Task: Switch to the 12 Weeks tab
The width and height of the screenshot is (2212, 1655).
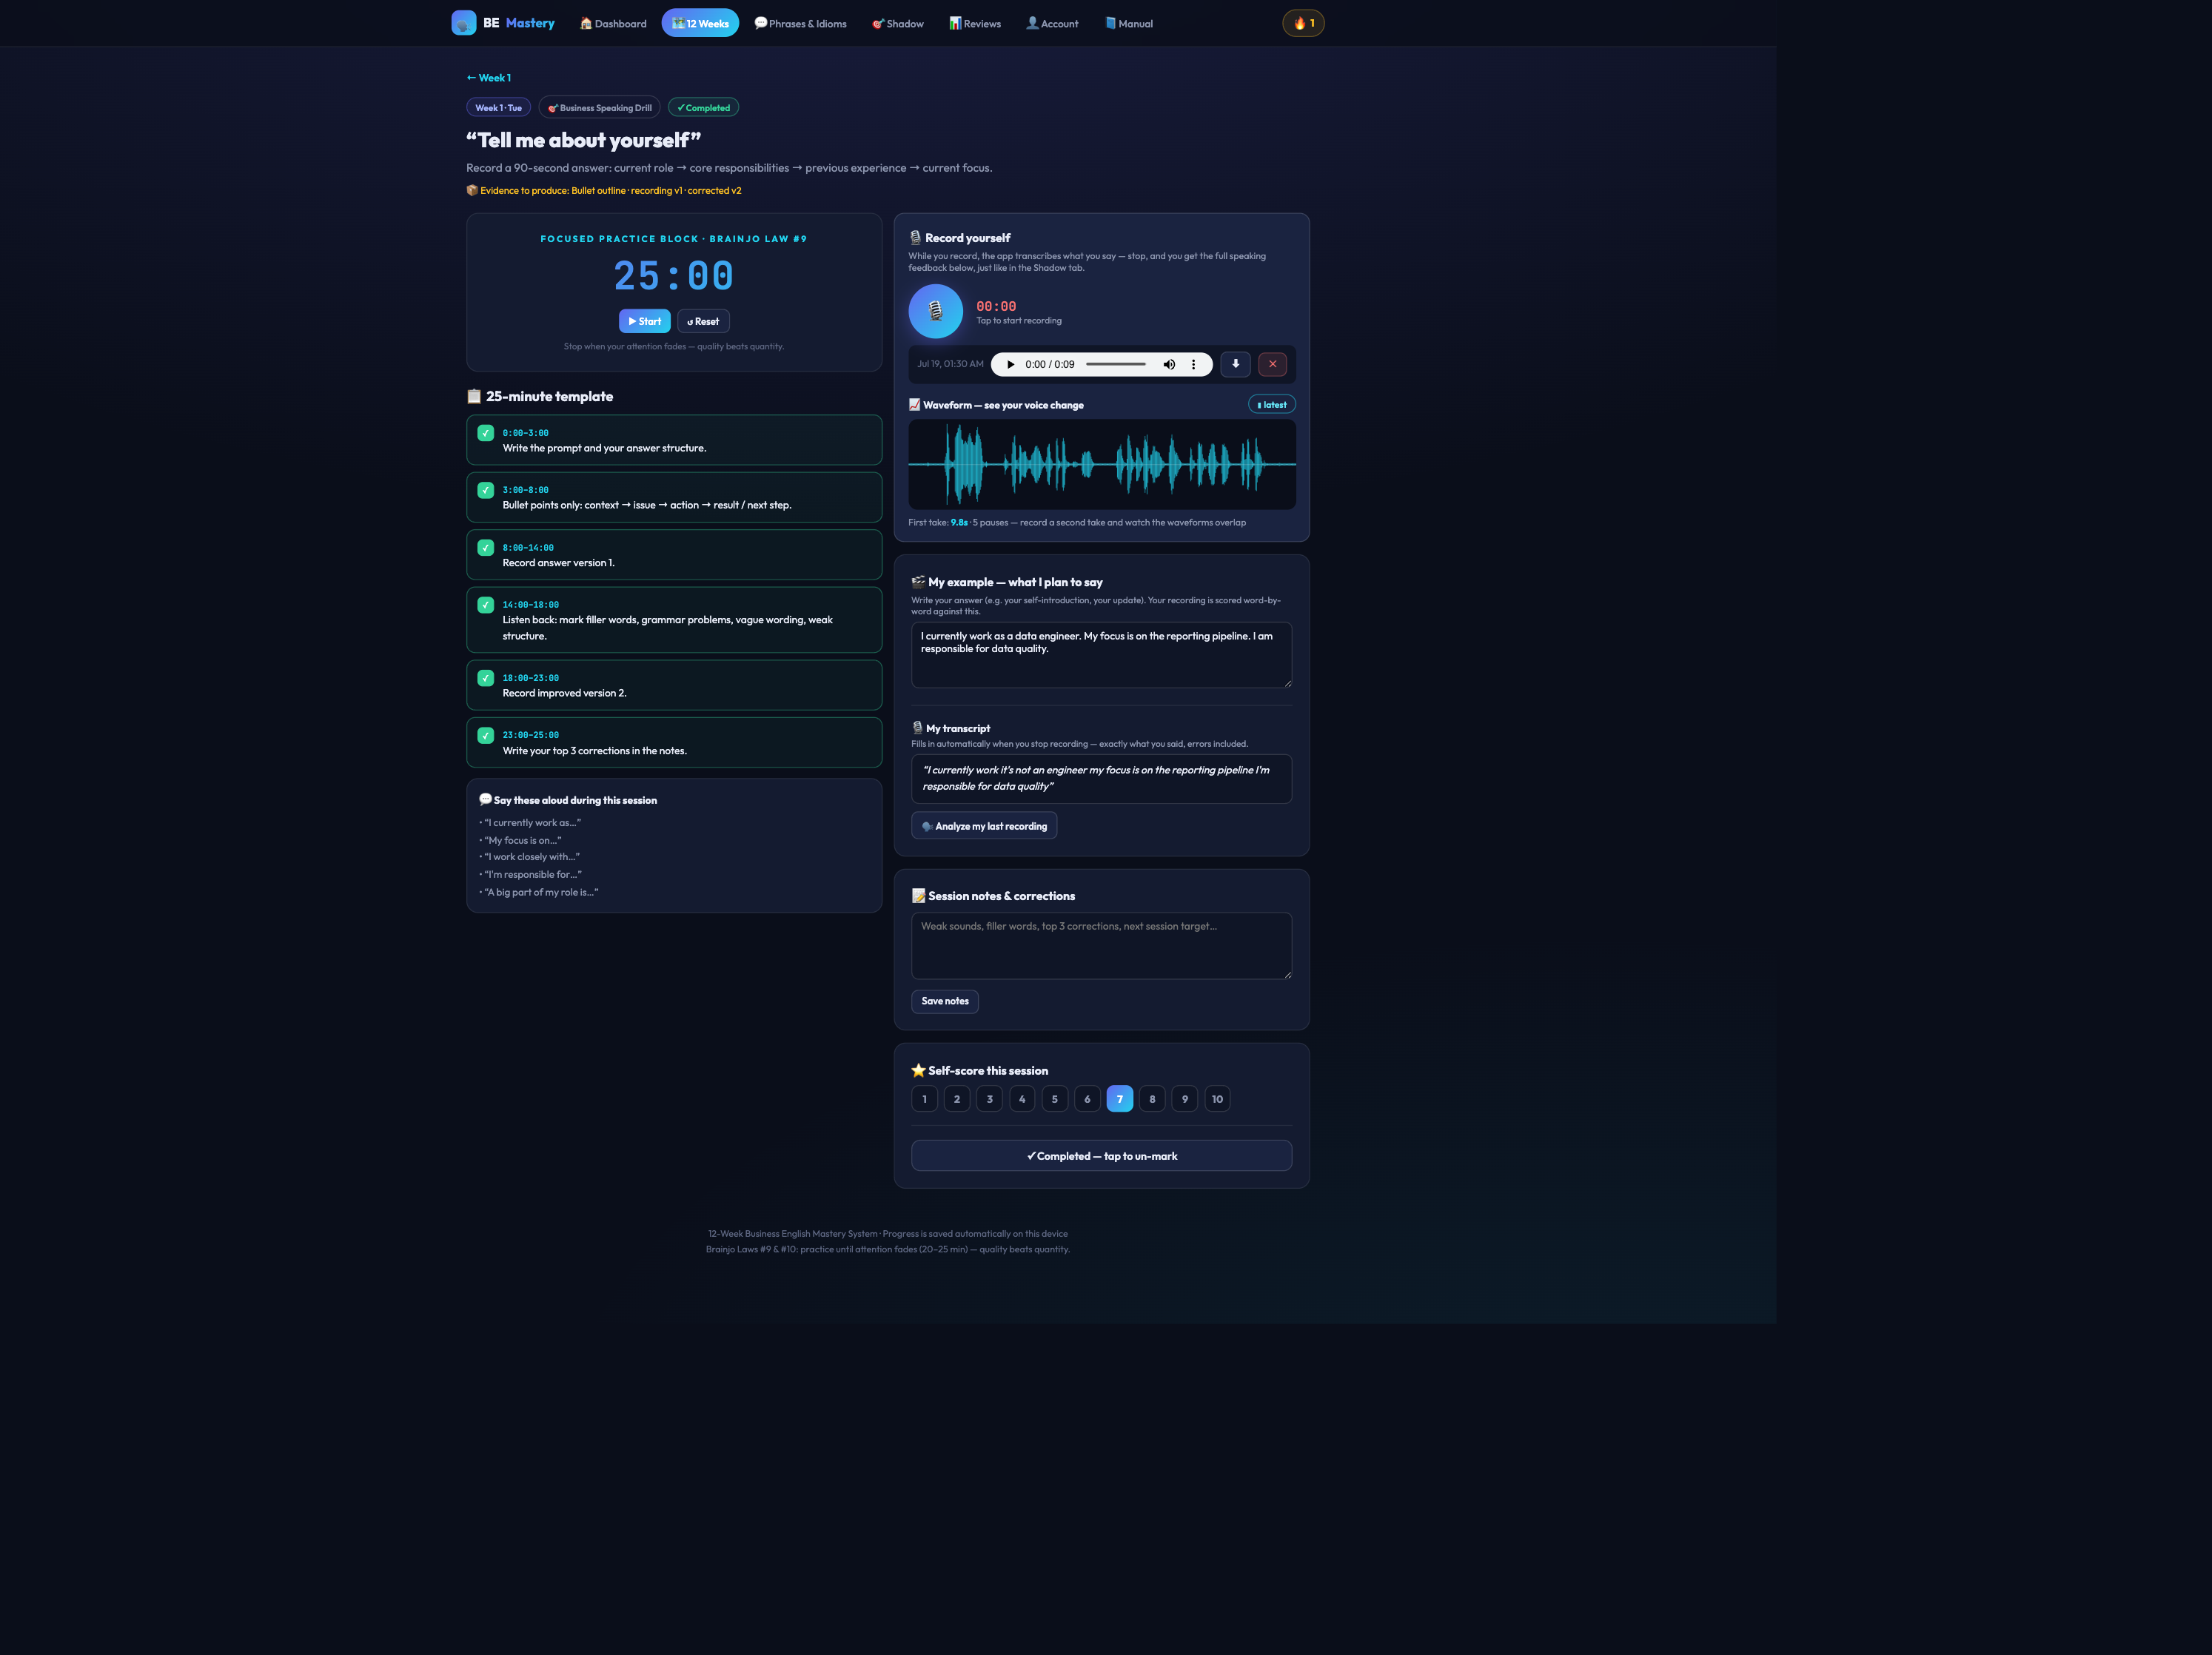Action: (700, 23)
